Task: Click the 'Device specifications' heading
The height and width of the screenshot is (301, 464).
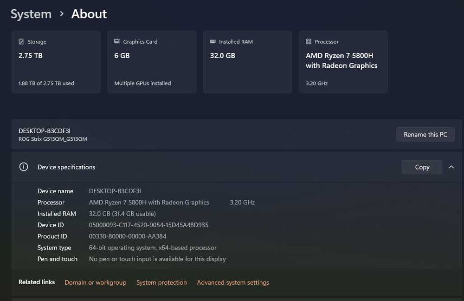Action: pyautogui.click(x=66, y=167)
